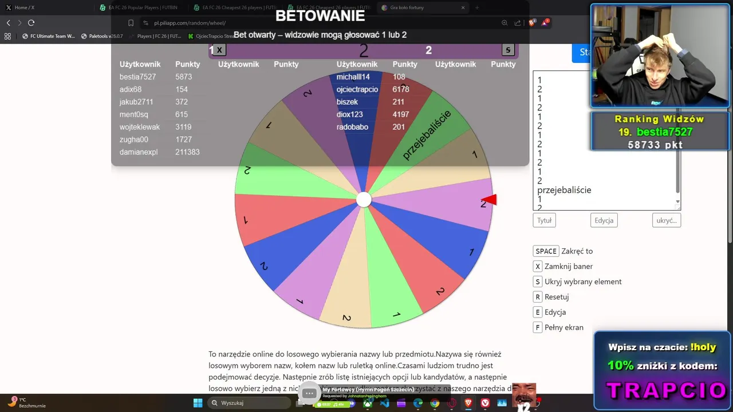The height and width of the screenshot is (412, 733).
Task: Go forward in browser history
Action: [x=19, y=23]
